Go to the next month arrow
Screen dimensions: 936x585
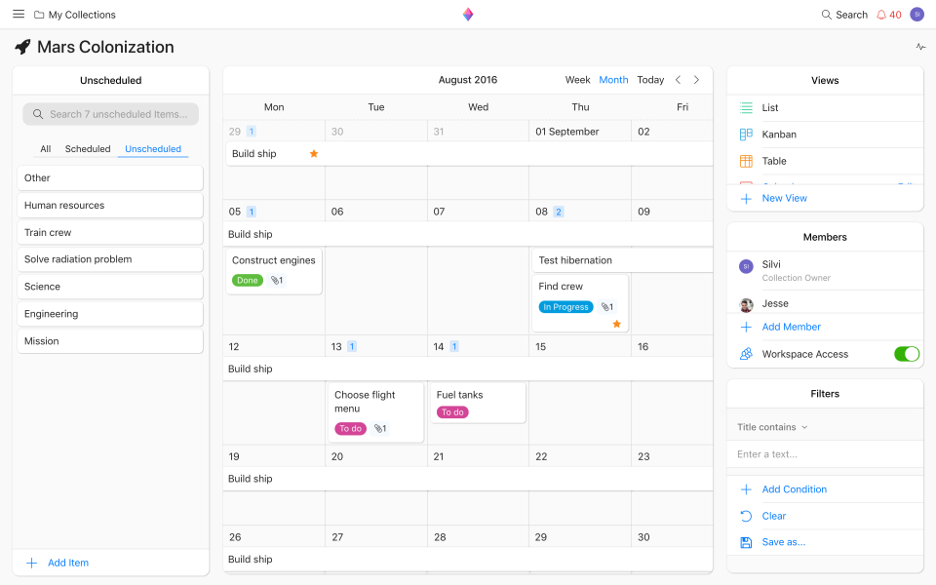point(696,80)
